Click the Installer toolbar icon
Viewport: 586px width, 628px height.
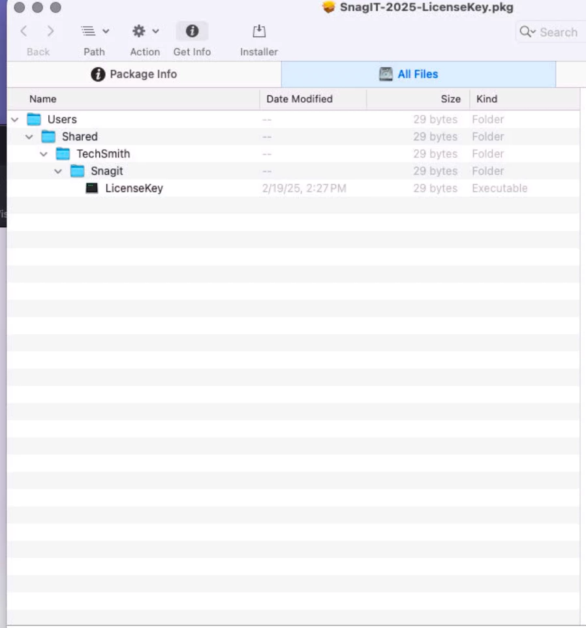click(259, 31)
